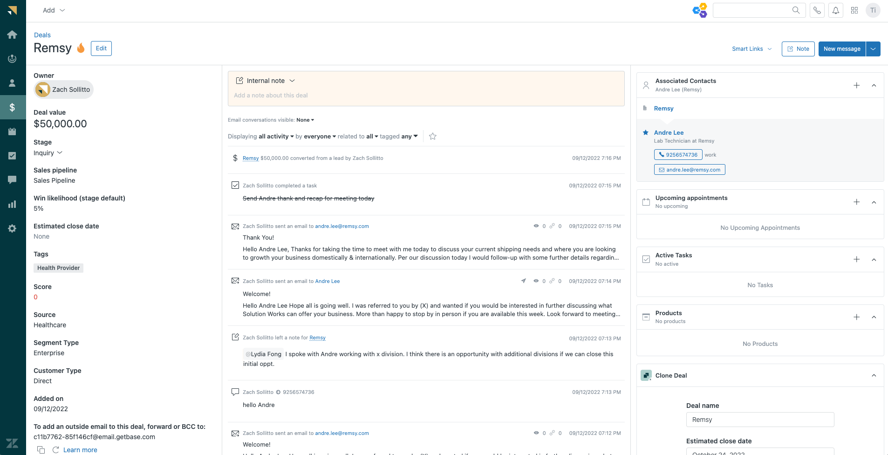The image size is (888, 455).
Task: Open the everyone filter dropdown
Action: point(320,136)
